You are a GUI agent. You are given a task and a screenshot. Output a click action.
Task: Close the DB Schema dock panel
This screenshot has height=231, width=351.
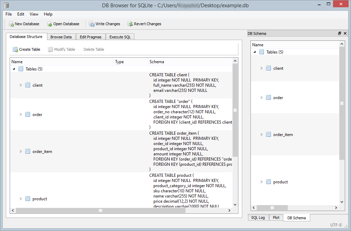pos(345,33)
